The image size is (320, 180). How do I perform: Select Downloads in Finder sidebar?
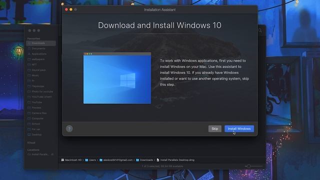coord(41,43)
